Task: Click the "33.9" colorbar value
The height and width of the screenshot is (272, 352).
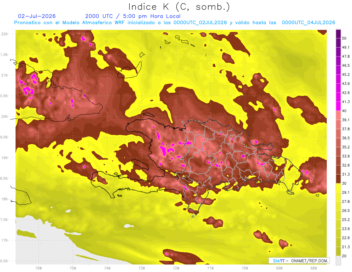Action: click(346, 156)
